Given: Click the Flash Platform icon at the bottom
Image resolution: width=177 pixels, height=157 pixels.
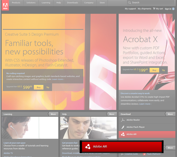Looking at the screenshot, I should click(144, 154).
